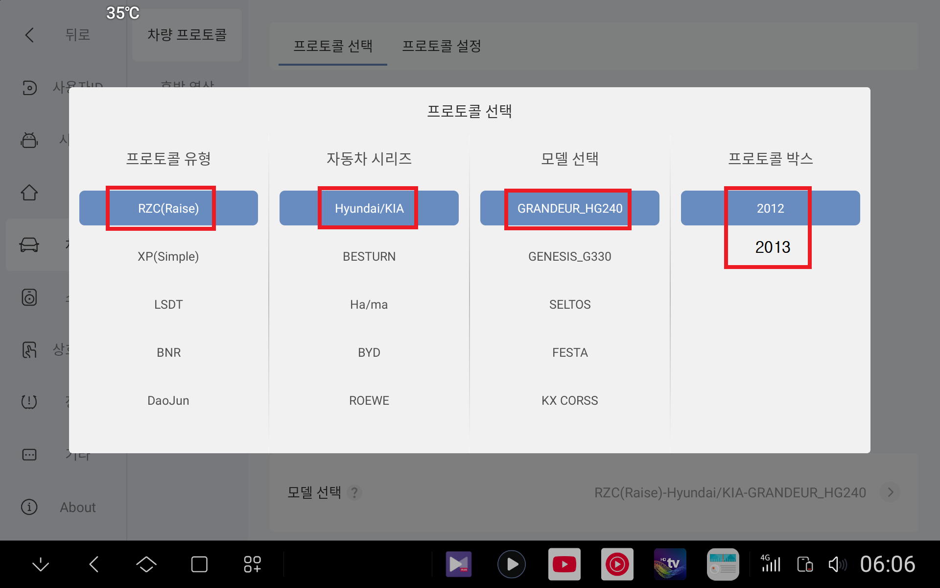The image size is (940, 588).
Task: Open home sidebar icon
Action: [29, 193]
